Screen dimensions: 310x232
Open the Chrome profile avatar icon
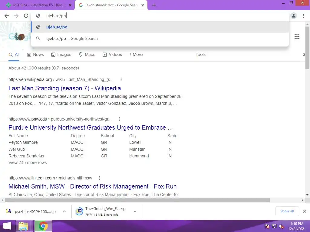tap(294, 16)
